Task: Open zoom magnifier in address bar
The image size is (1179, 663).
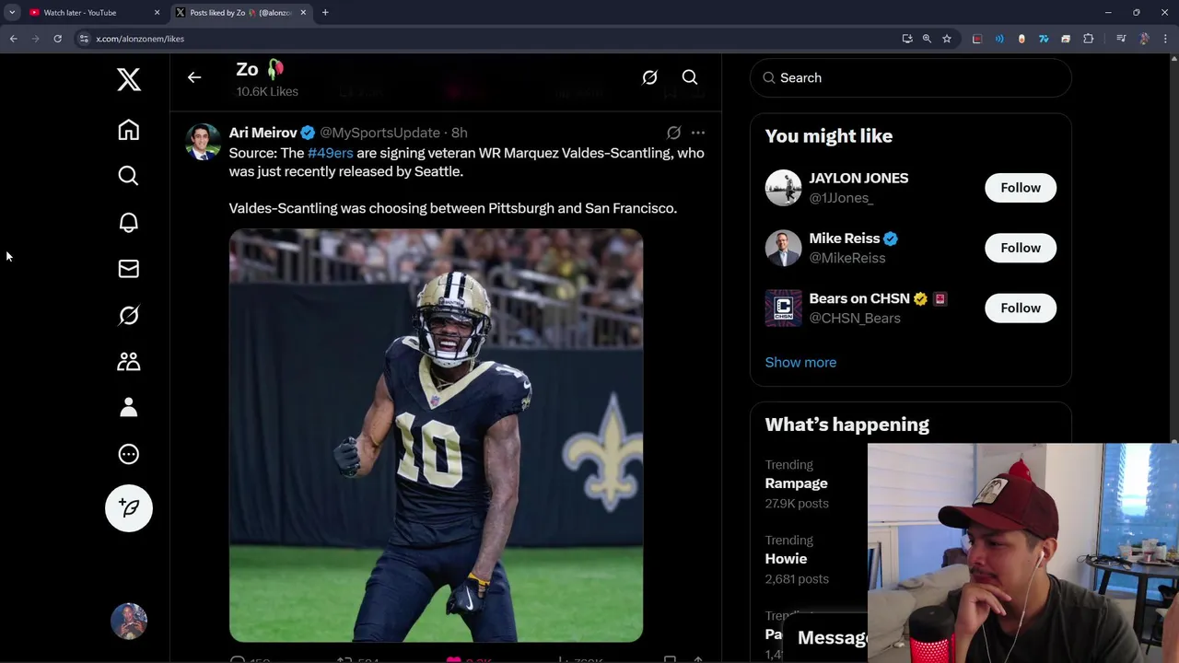Action: [x=927, y=39]
